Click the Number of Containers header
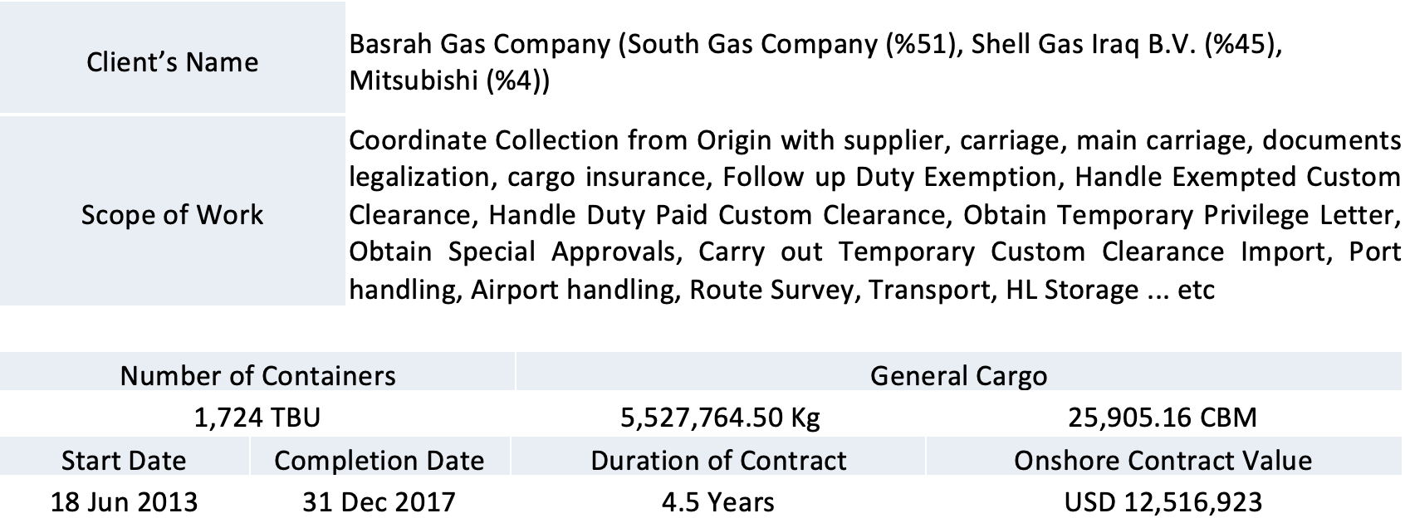1405x523 pixels. (x=257, y=374)
